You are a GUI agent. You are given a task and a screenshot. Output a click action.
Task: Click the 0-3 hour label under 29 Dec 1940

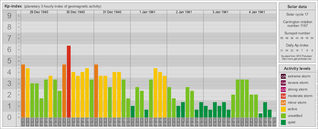pyautogui.click(x=23, y=122)
